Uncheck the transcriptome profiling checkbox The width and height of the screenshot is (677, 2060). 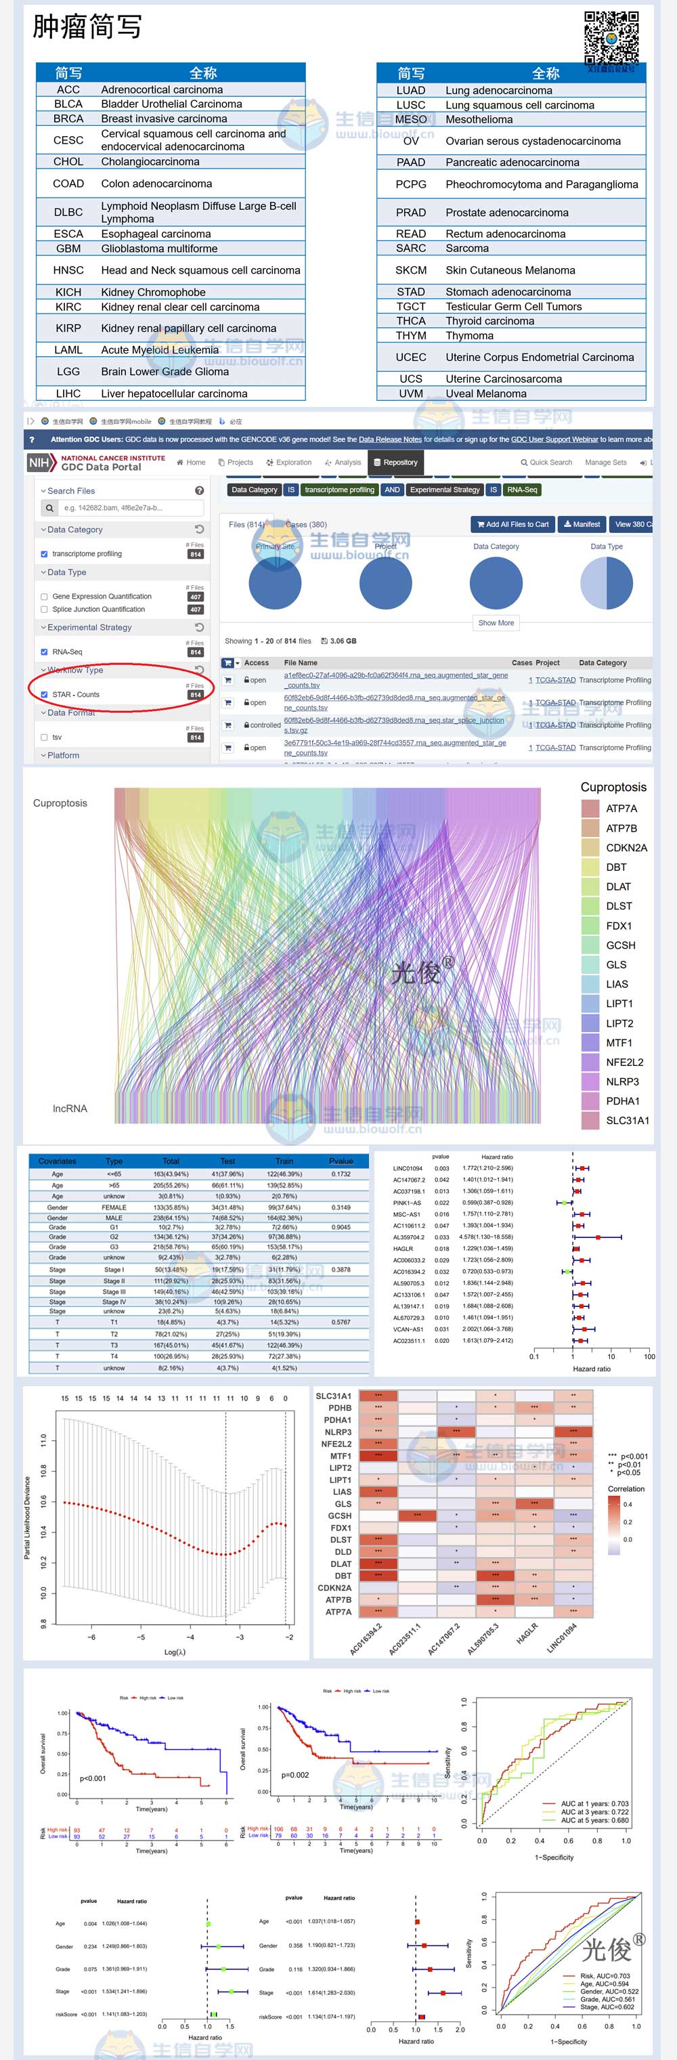coord(44,554)
